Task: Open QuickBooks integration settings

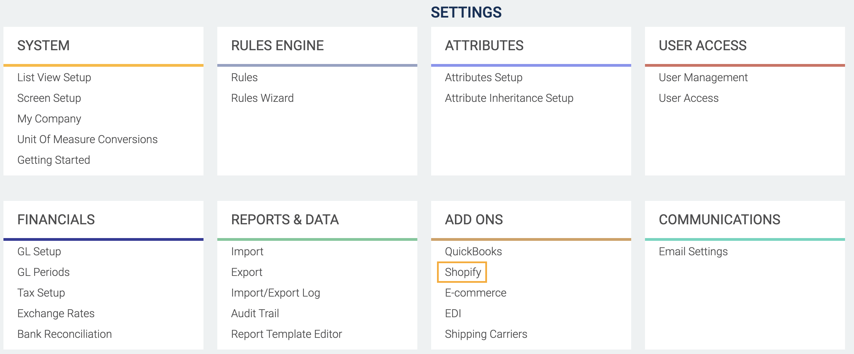Action: 473,251
